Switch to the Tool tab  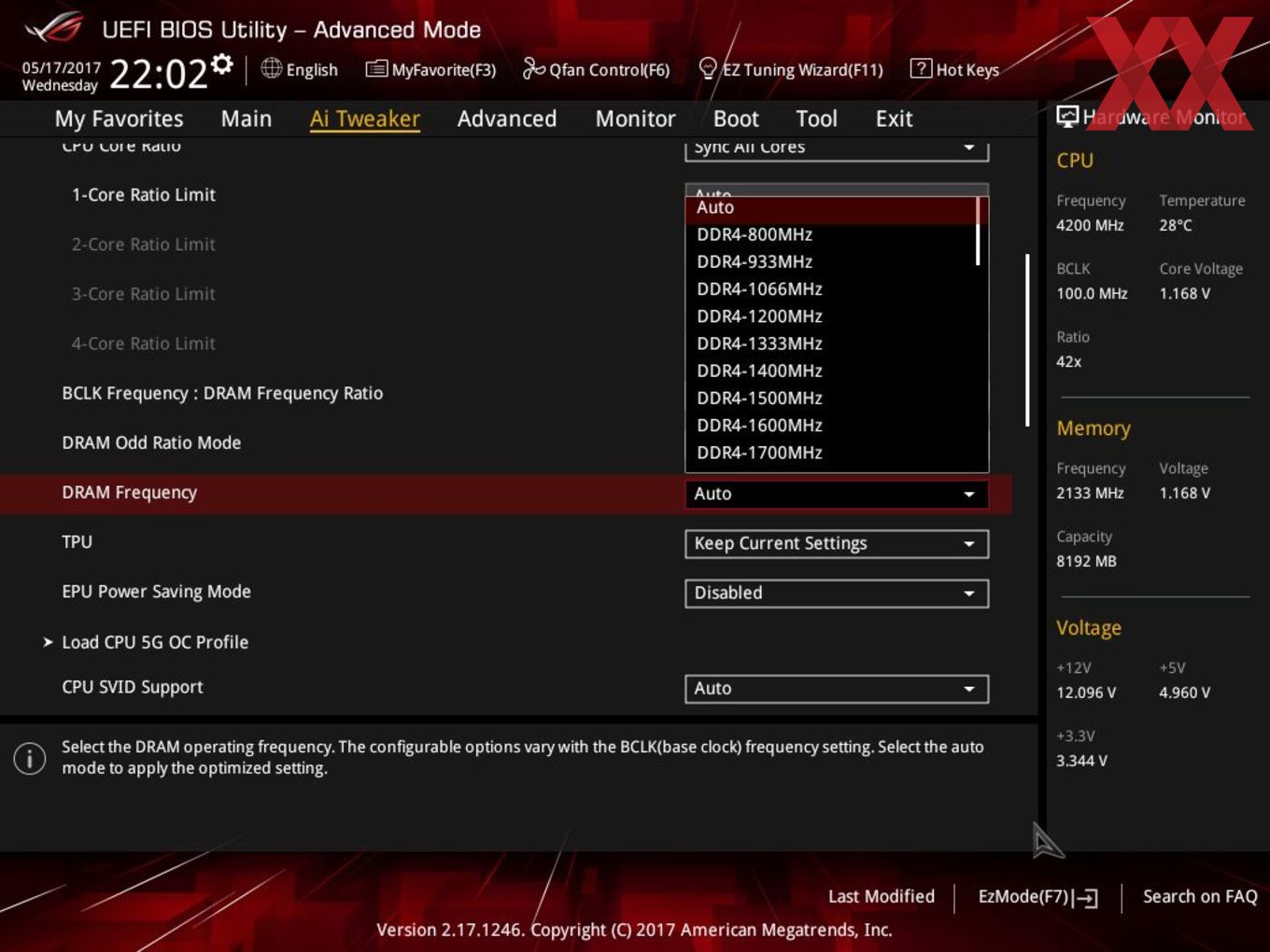816,119
